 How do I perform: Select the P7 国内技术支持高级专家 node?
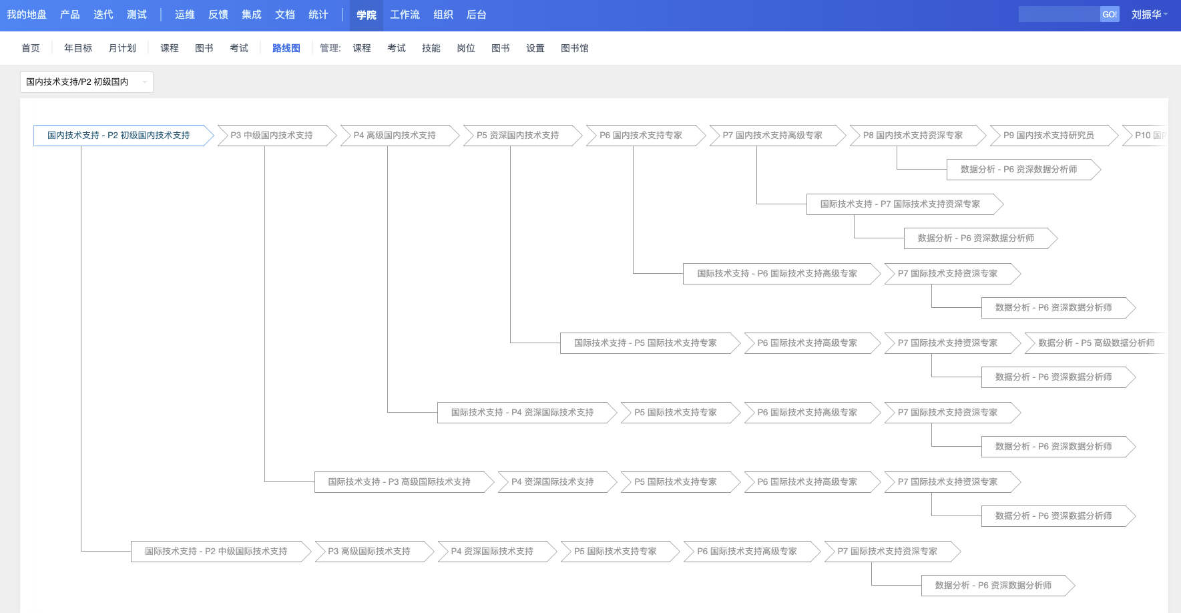778,136
